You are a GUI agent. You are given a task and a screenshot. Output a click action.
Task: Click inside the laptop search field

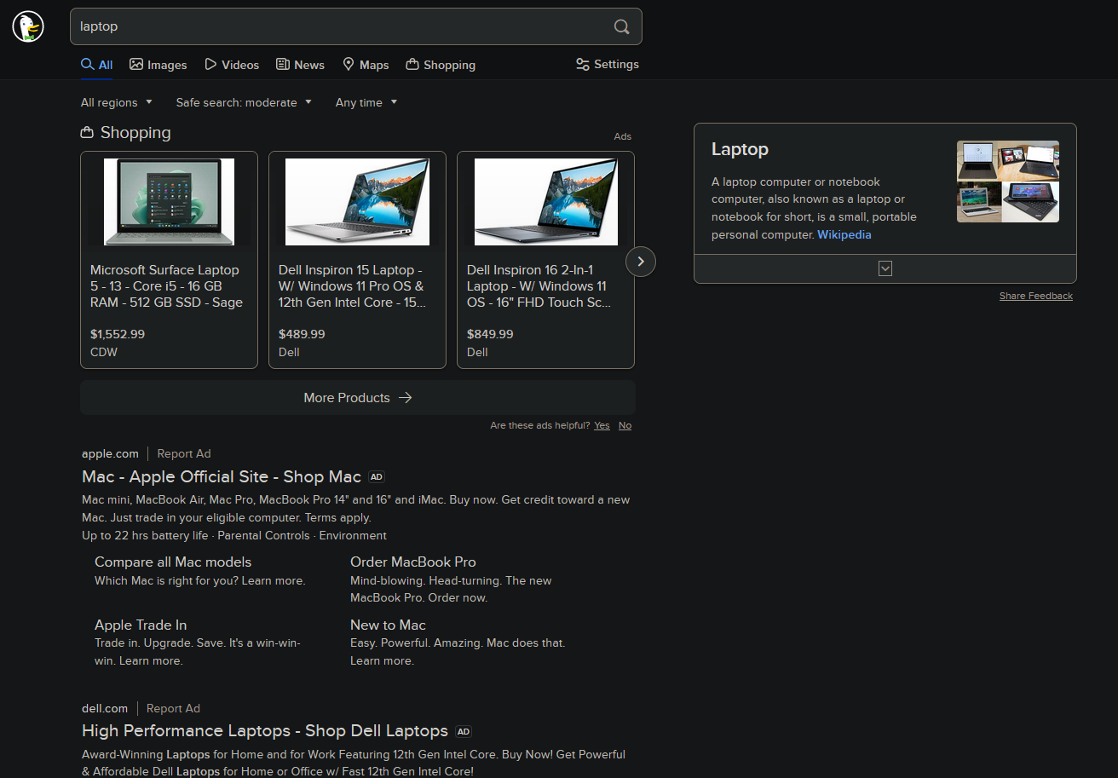pyautogui.click(x=341, y=26)
